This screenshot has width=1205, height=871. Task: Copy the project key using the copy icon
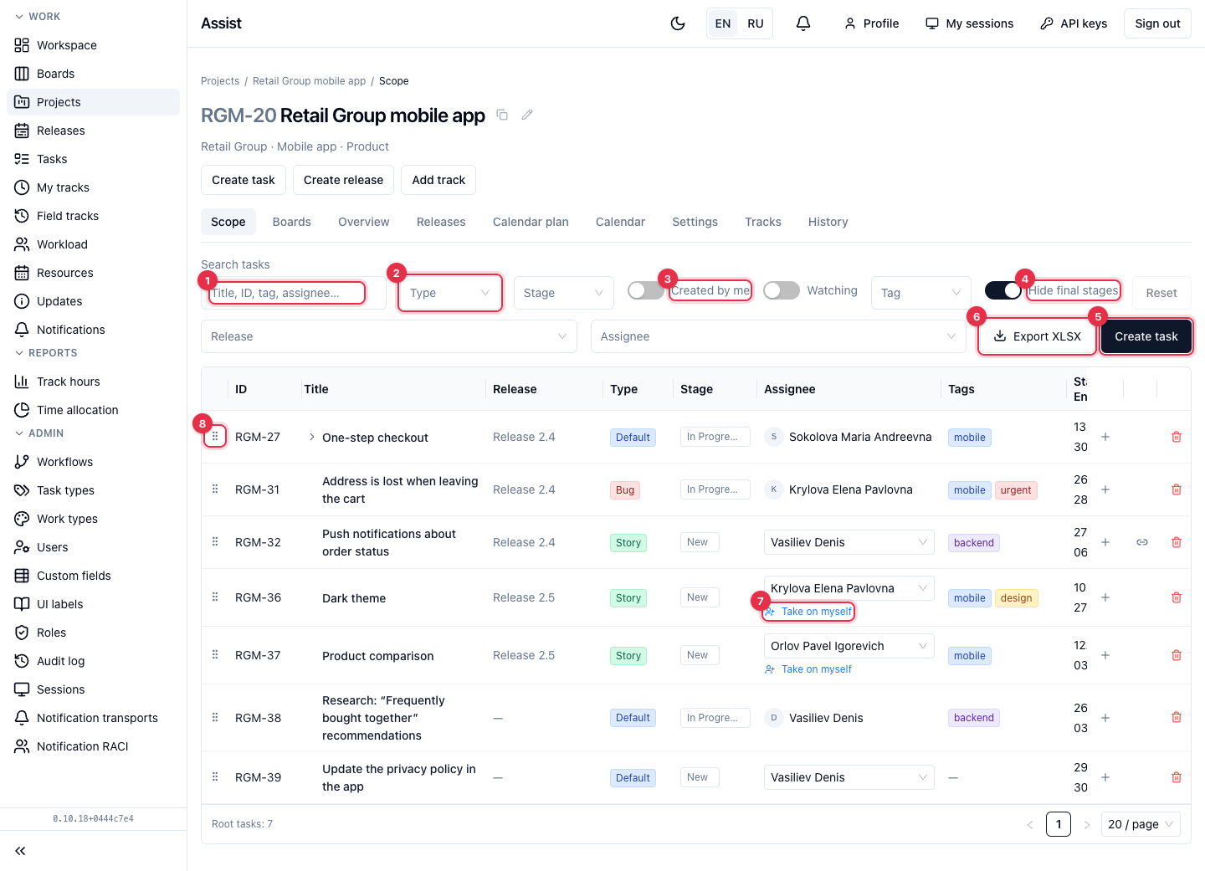tap(502, 115)
